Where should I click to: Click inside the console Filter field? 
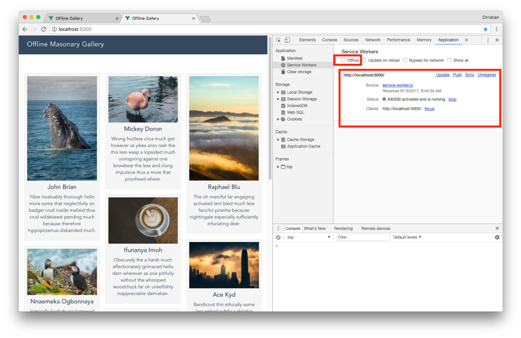click(x=363, y=237)
